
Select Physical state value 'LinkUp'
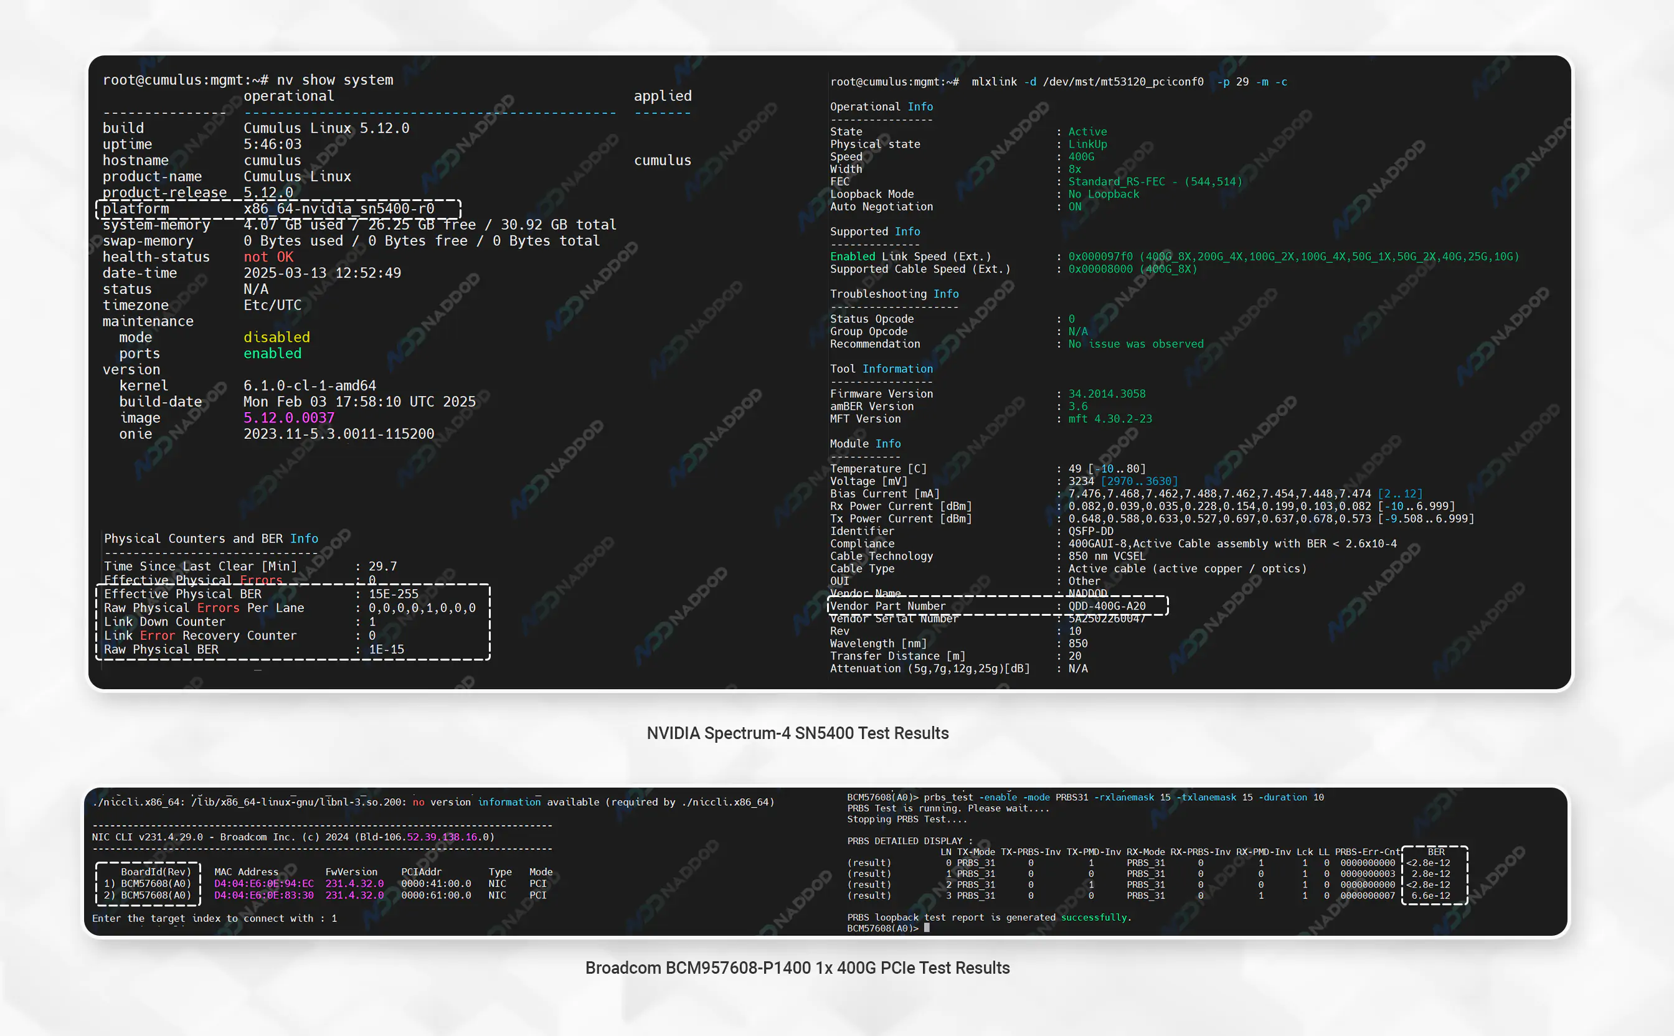1087,144
